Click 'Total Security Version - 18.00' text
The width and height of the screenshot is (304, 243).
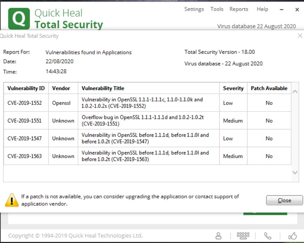[x=220, y=52]
